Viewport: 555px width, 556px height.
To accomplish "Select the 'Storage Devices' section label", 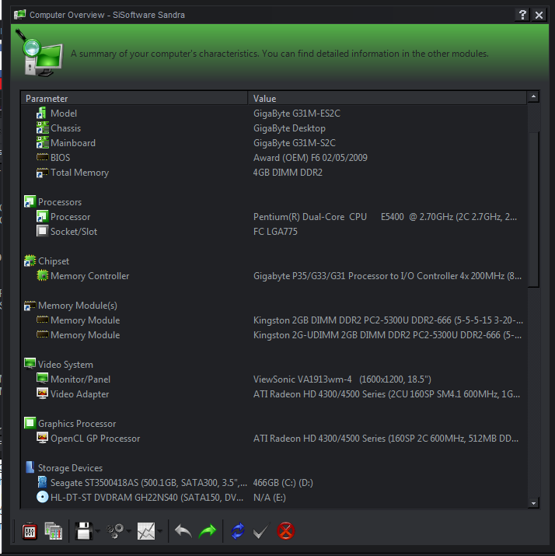I will click(70, 467).
